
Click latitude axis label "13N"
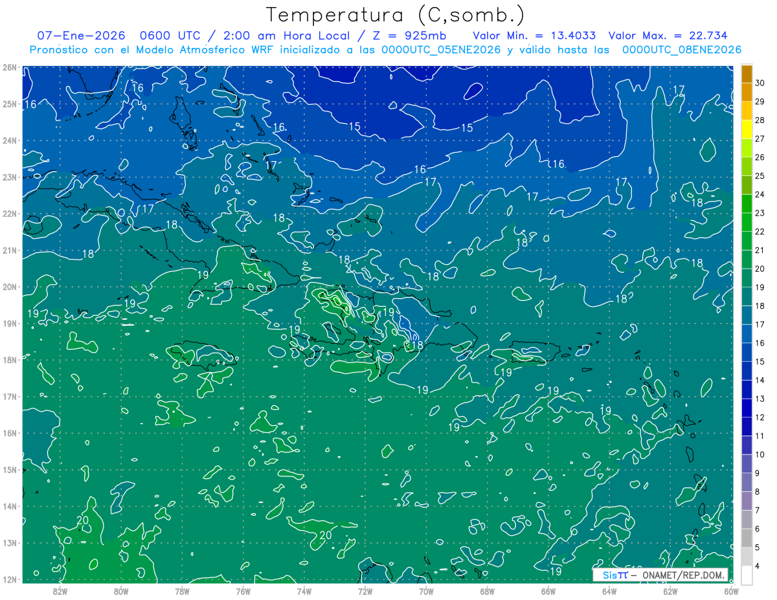[10, 543]
